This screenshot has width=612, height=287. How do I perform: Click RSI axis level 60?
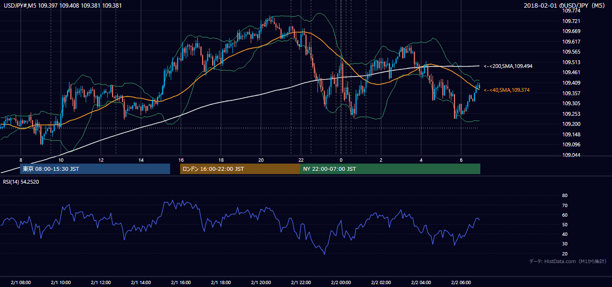[565, 215]
